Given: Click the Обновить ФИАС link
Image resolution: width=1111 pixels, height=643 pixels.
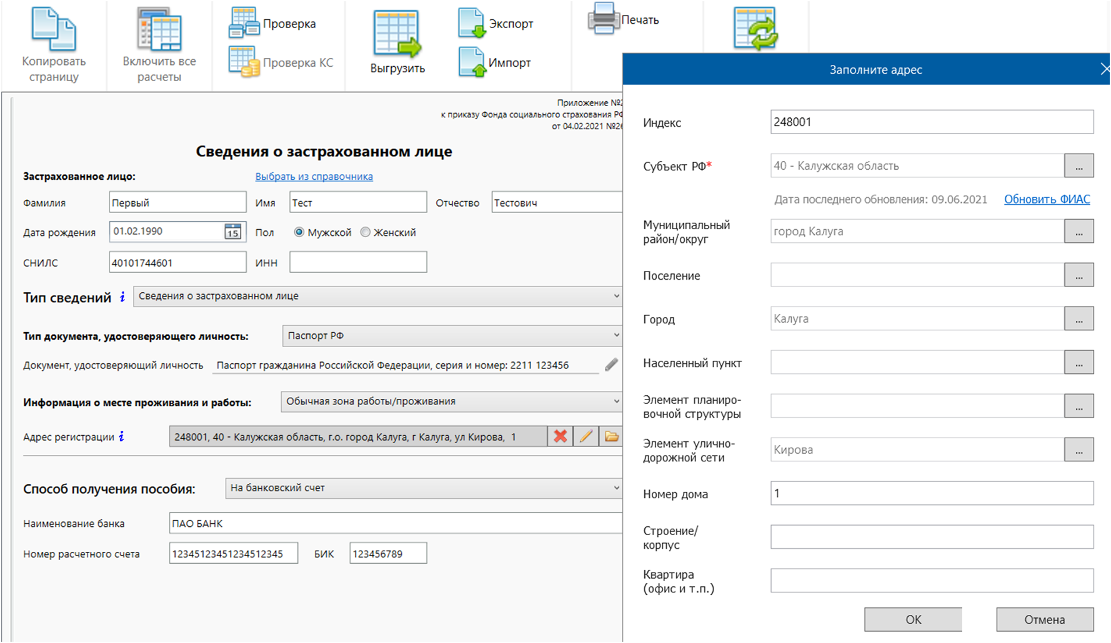Looking at the screenshot, I should click(1047, 199).
